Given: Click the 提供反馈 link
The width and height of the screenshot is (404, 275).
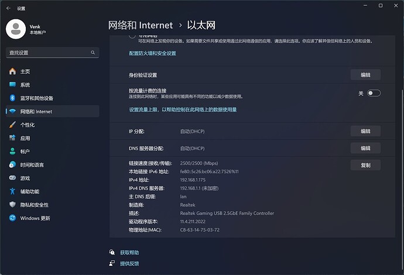Looking at the screenshot, I should click(129, 263).
